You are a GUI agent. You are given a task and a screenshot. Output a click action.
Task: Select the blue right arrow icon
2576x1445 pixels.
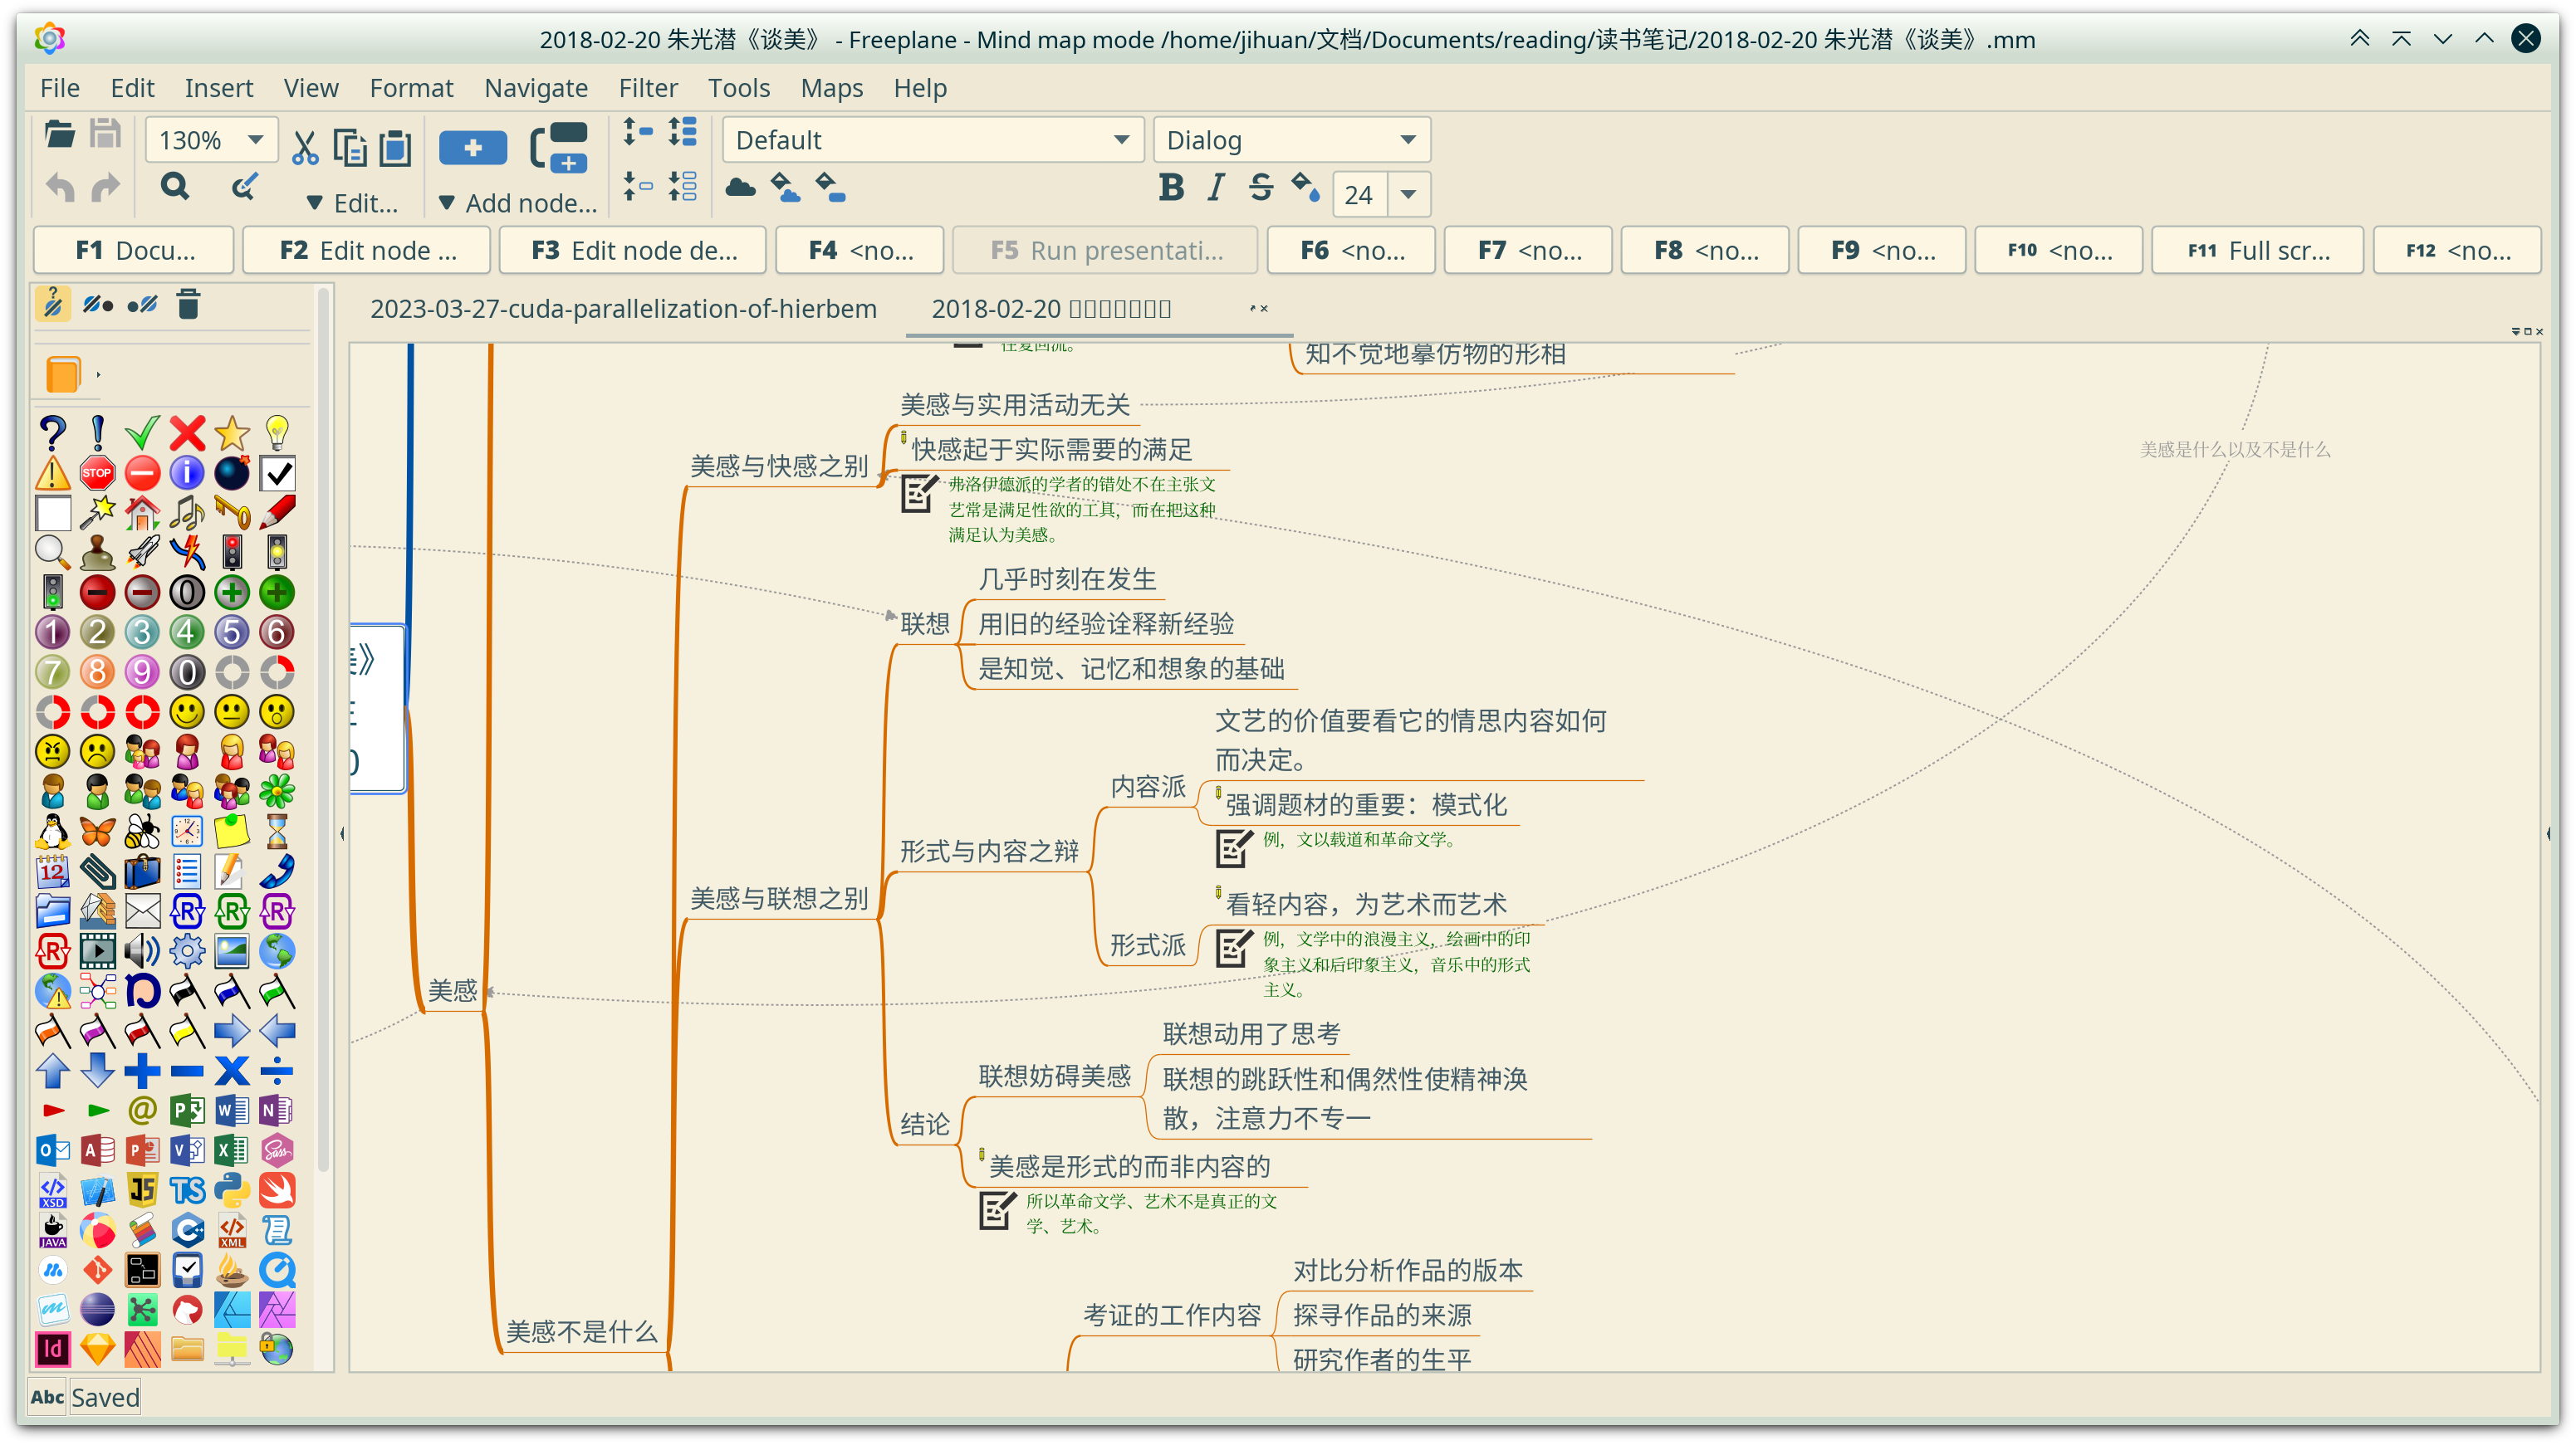coord(232,1030)
